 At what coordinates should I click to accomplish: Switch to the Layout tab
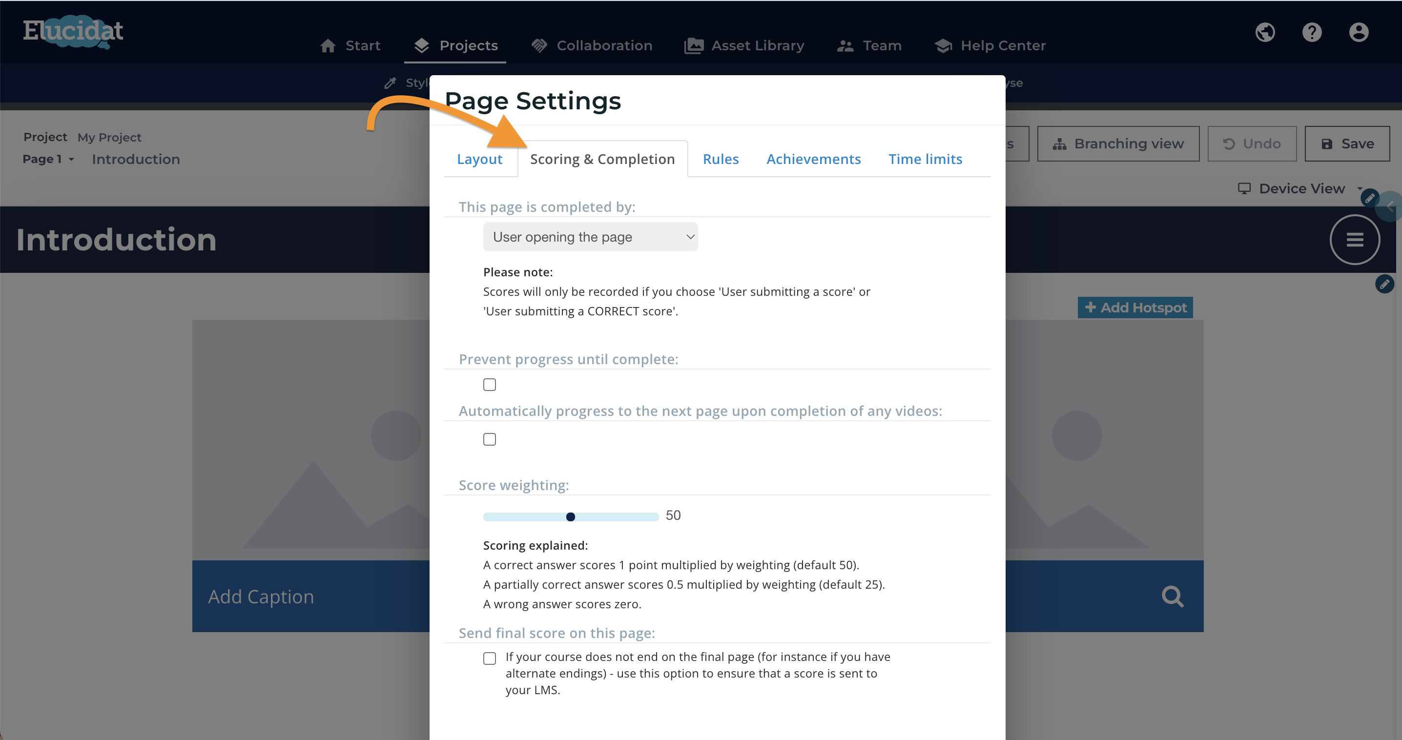tap(479, 159)
